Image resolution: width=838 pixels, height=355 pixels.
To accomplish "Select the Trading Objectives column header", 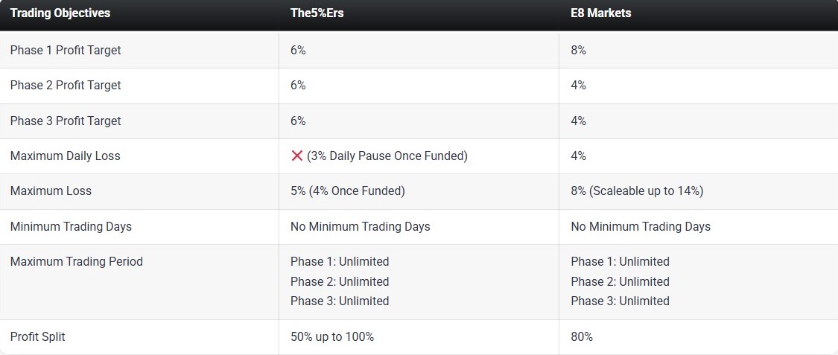I will tap(60, 13).
